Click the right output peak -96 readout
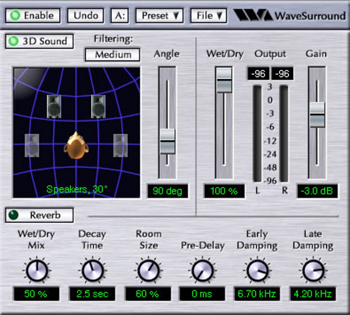 (x=282, y=73)
